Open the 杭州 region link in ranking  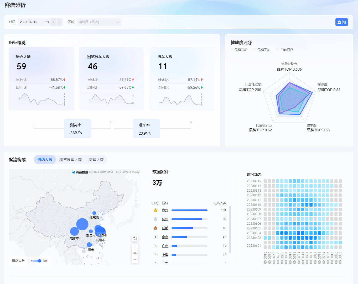click(165, 219)
